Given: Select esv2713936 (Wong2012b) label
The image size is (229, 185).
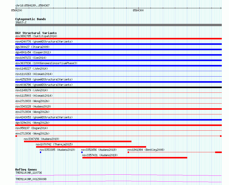Looking at the screenshot, I should click(32, 133).
